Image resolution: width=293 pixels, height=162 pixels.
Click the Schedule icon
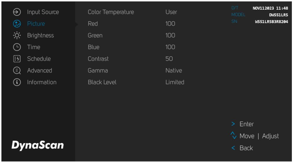pos(17,59)
